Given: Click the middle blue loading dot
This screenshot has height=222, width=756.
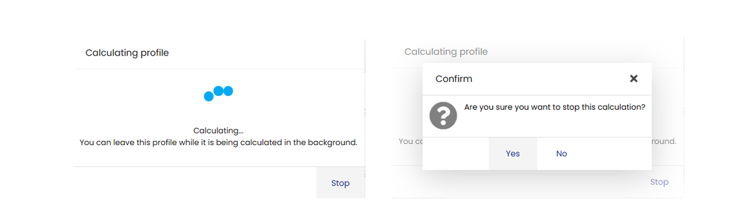Looking at the screenshot, I should tap(219, 90).
